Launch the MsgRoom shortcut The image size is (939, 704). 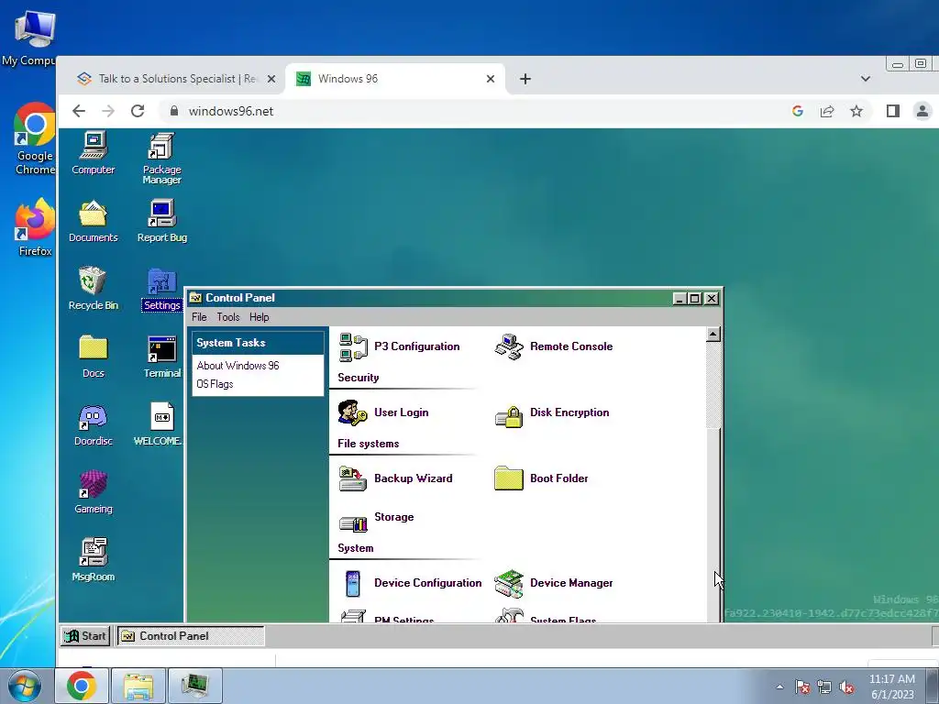tap(93, 560)
